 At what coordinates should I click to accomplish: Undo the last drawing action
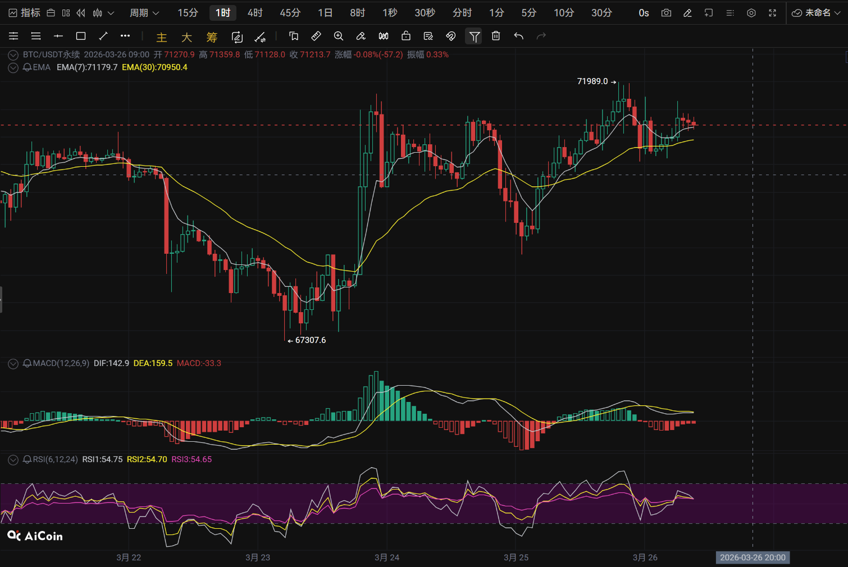518,36
